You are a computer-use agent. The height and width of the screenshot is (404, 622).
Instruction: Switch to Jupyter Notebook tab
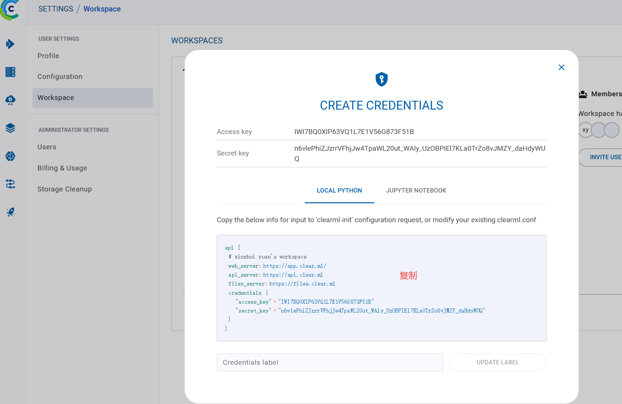pyautogui.click(x=416, y=190)
